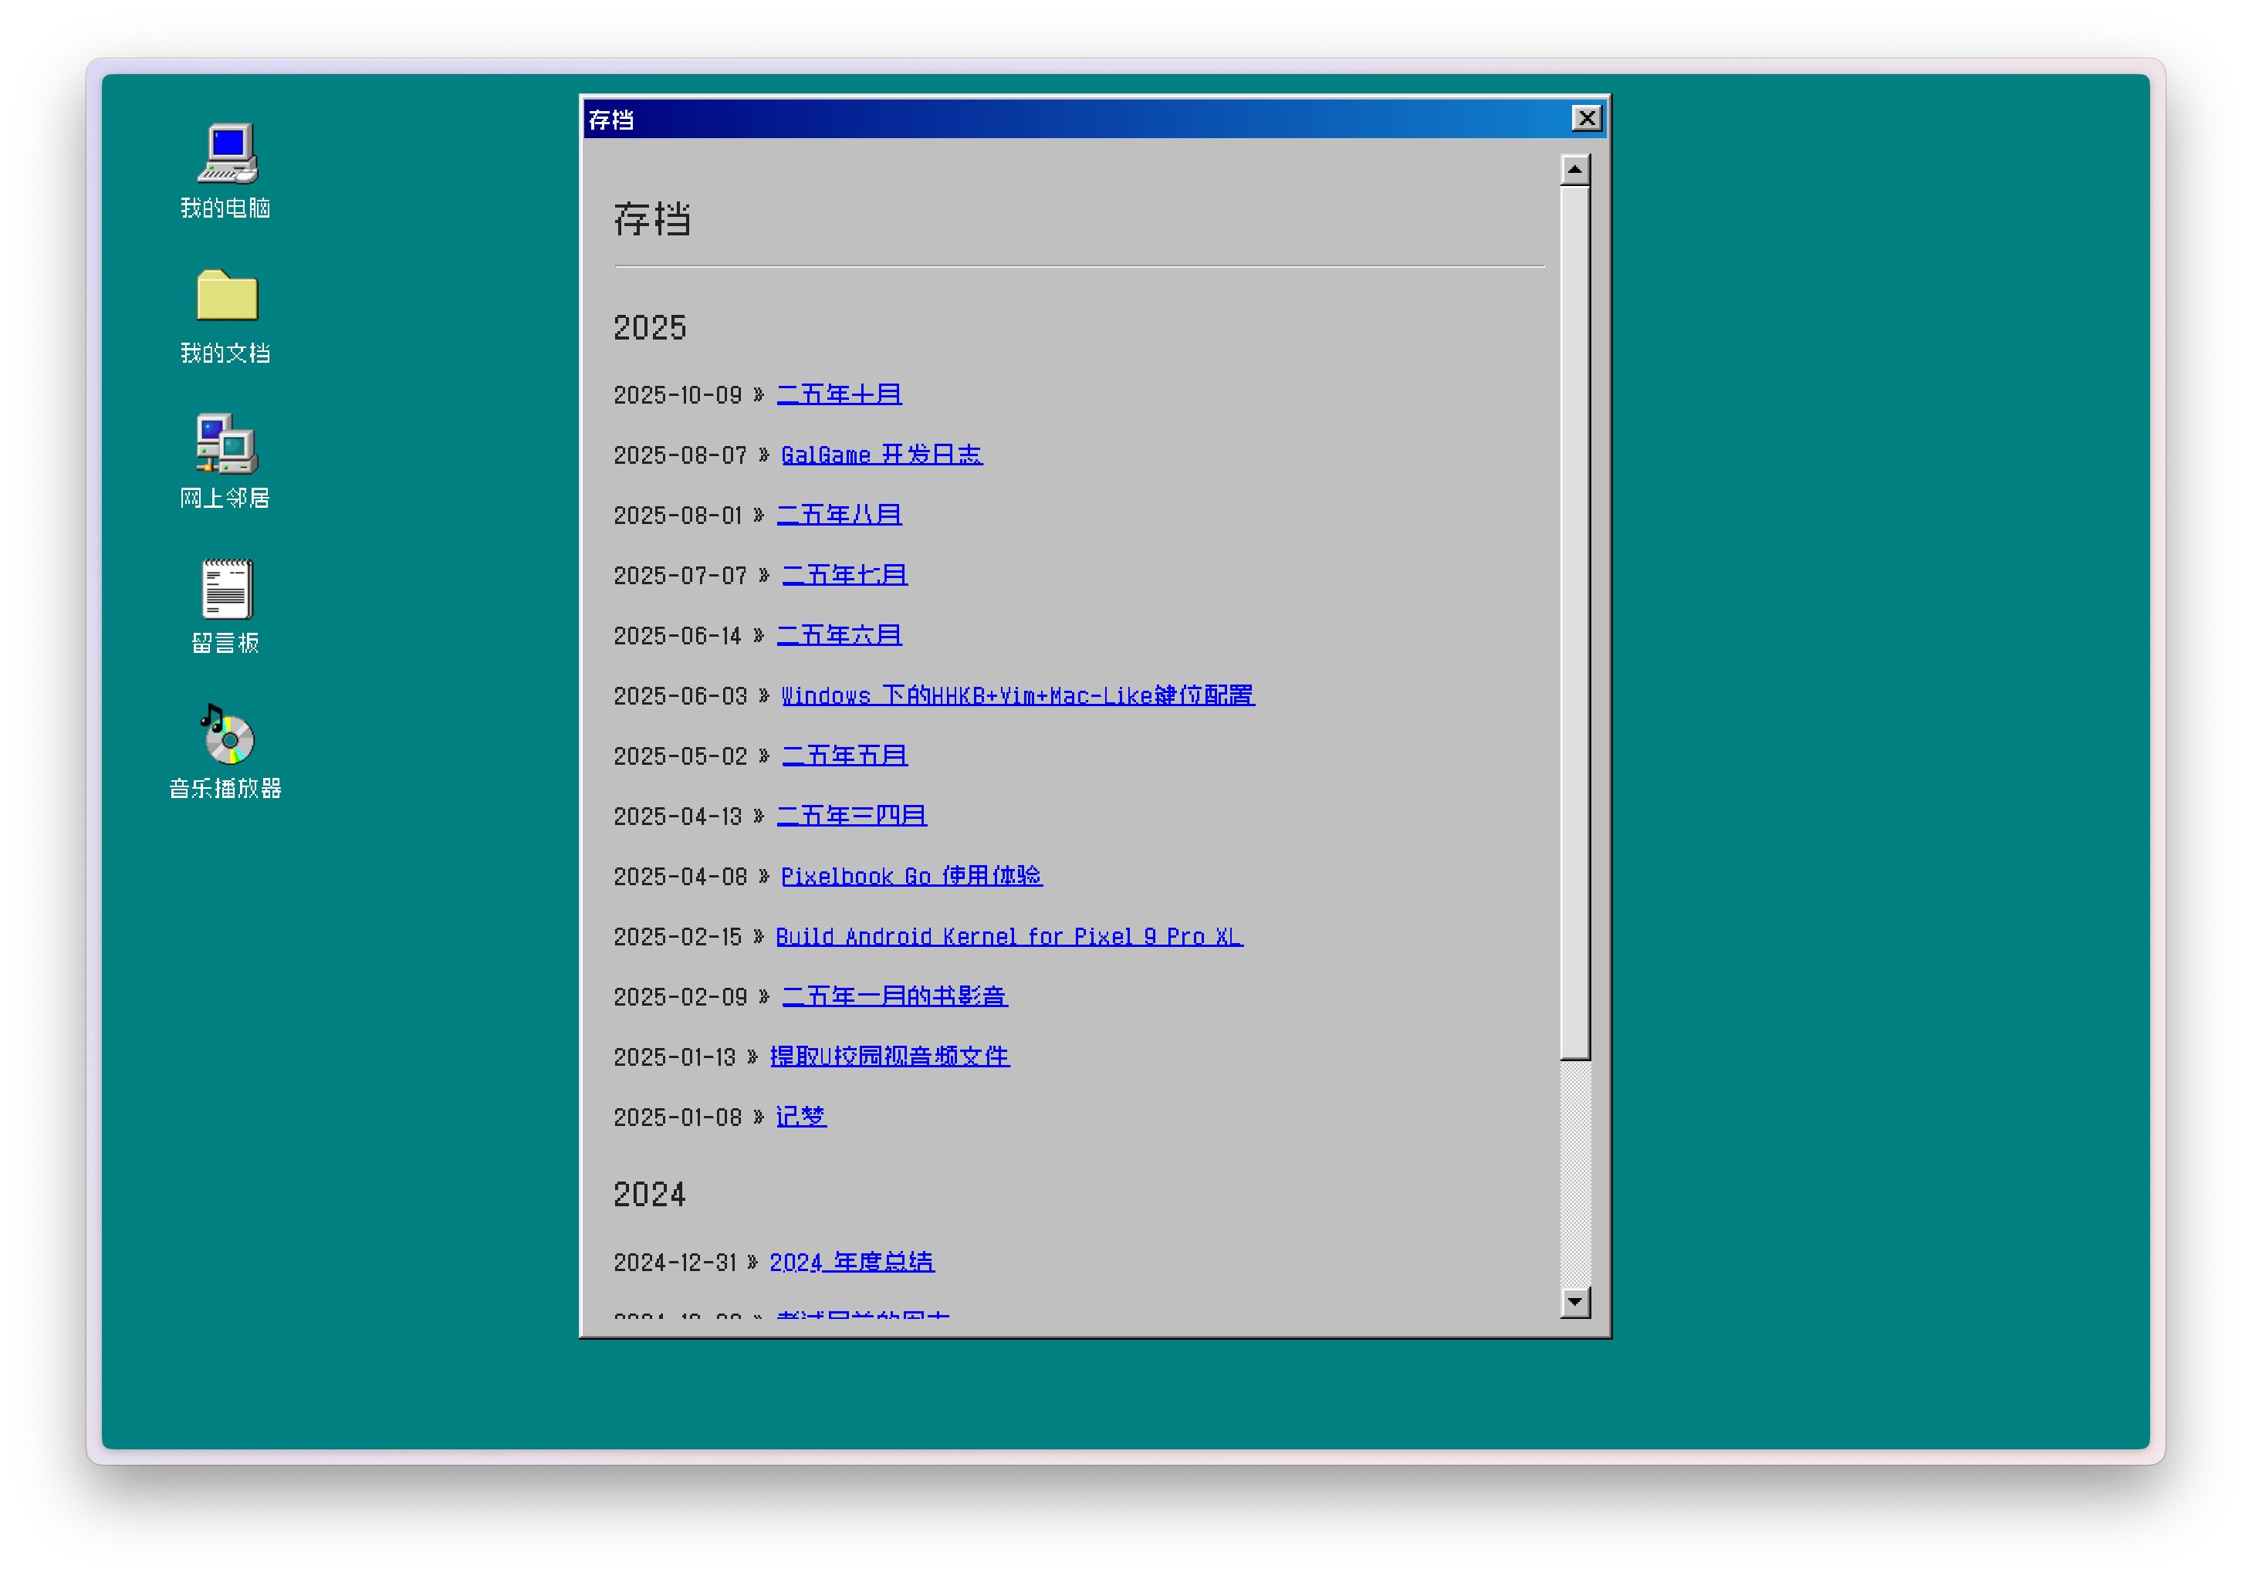Open the Windows HHKB+Vim 键位配置 post
This screenshot has width=2252, height=1579.
click(x=1018, y=695)
